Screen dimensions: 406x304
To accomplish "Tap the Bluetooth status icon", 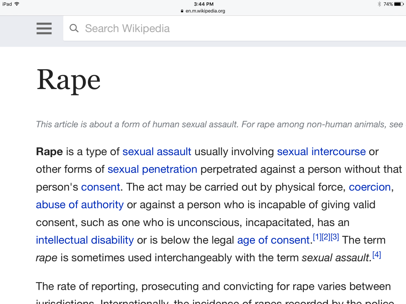I will point(379,4).
